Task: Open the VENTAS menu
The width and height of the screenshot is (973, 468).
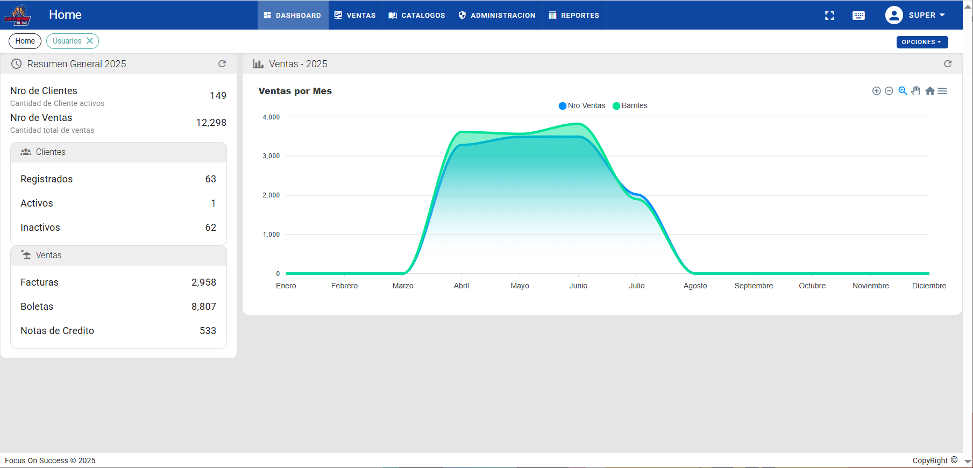Action: click(355, 15)
